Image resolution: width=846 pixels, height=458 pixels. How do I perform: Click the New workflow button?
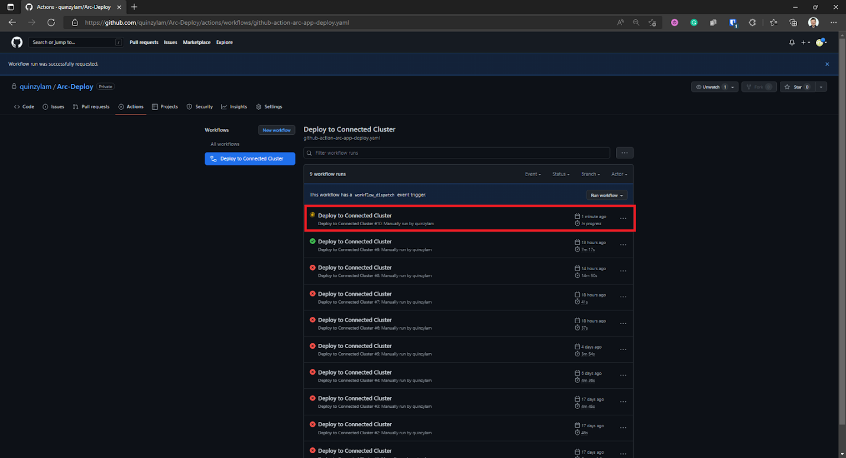277,130
